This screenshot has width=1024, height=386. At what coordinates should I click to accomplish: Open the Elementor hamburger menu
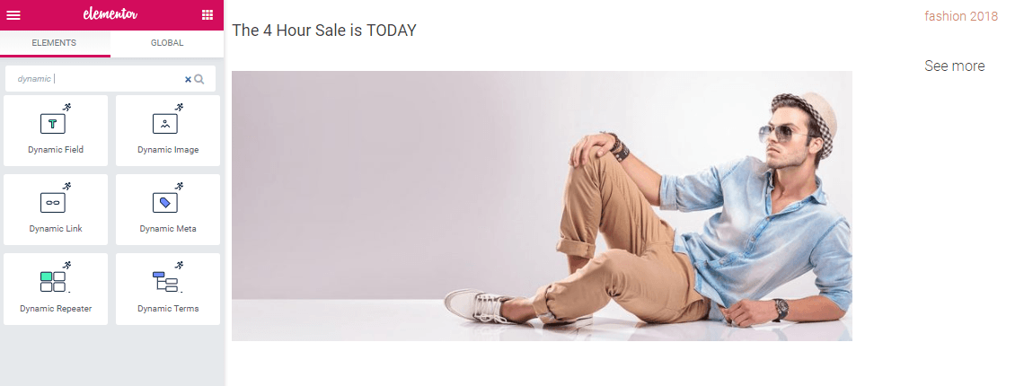click(13, 15)
